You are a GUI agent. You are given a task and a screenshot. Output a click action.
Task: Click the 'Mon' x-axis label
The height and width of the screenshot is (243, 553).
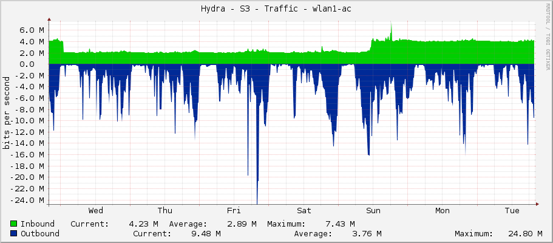pos(443,211)
